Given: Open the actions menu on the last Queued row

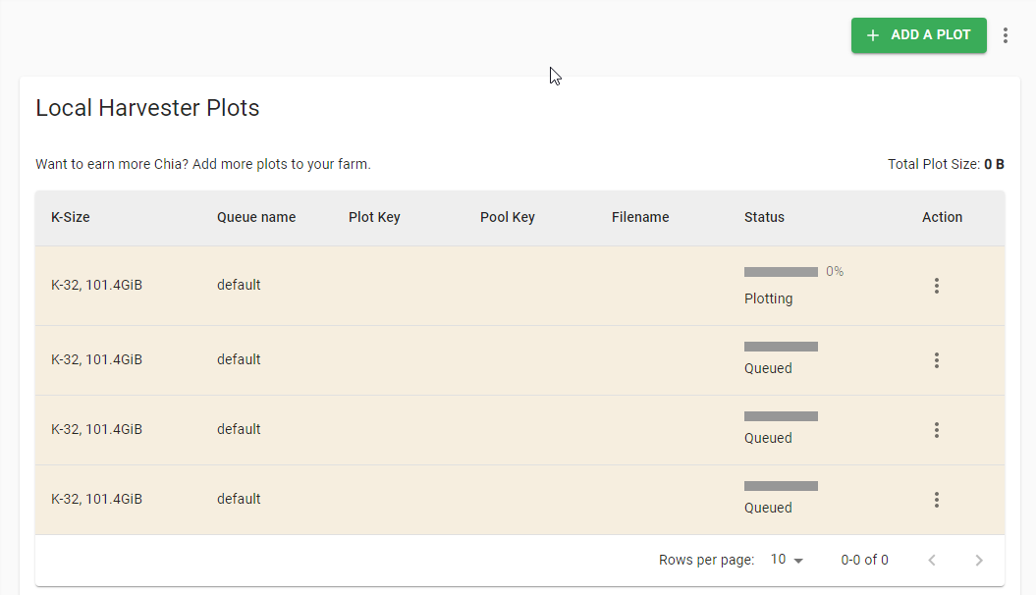Looking at the screenshot, I should point(937,500).
